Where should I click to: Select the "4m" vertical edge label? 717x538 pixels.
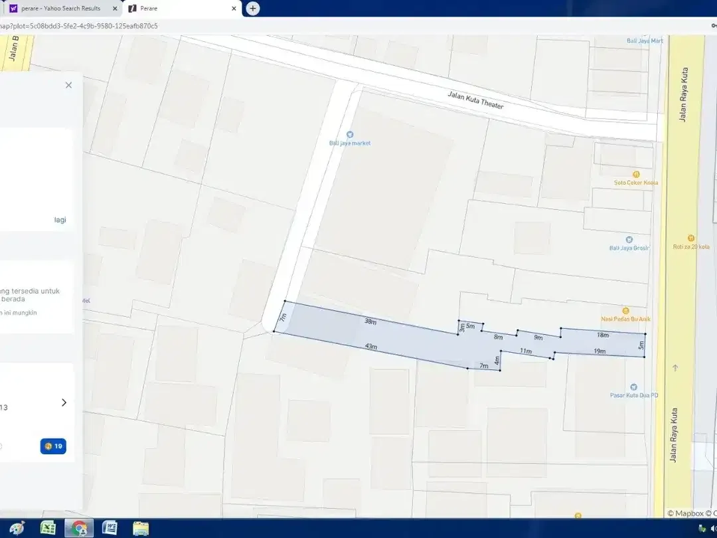[497, 361]
